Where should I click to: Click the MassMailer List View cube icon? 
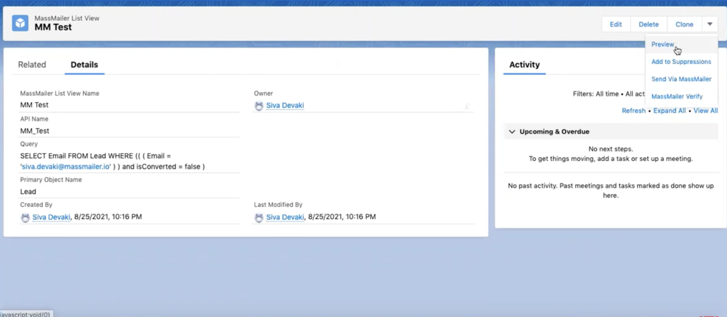click(20, 23)
